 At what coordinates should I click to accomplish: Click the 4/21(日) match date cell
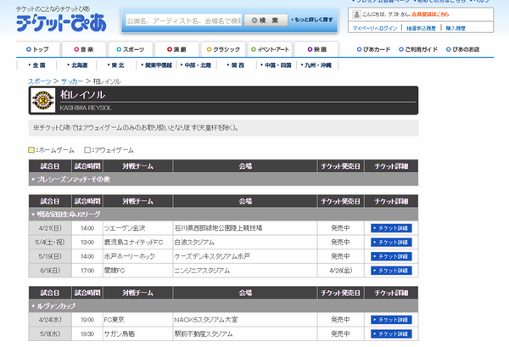[x=50, y=228]
